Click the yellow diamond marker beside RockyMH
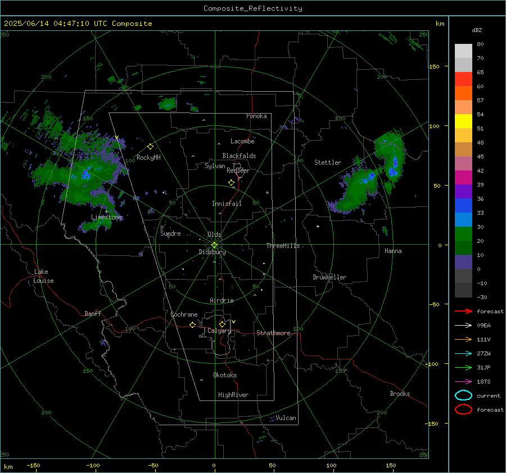This screenshot has height=473, width=506. click(150, 147)
